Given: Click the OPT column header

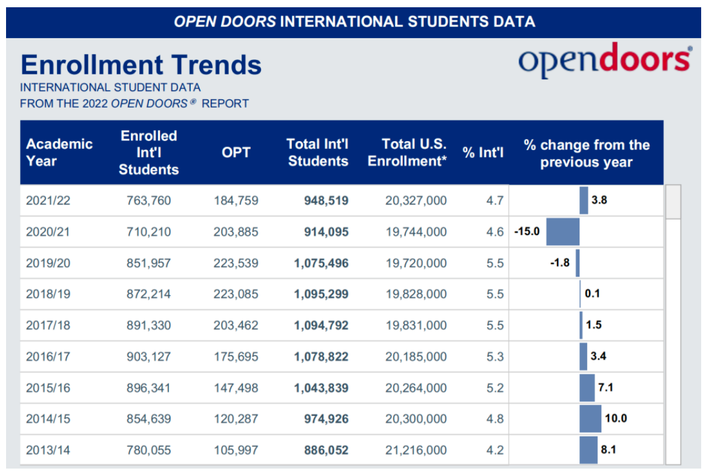Looking at the screenshot, I should pos(236,153).
